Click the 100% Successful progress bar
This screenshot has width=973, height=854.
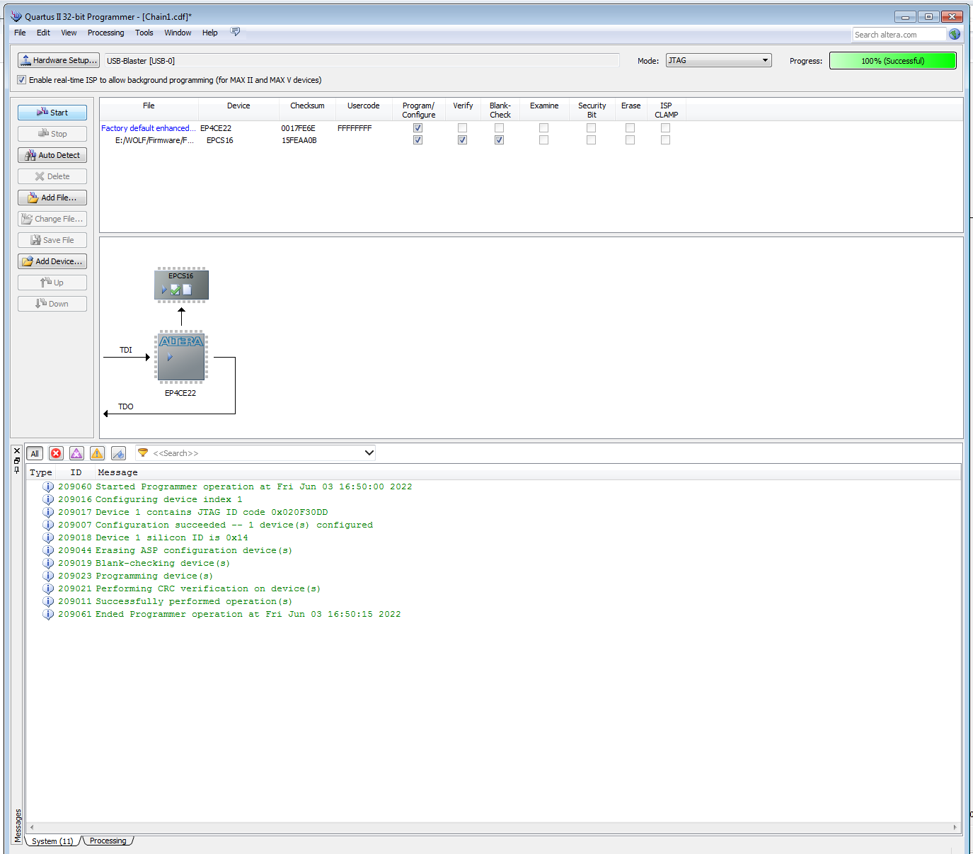coord(892,61)
